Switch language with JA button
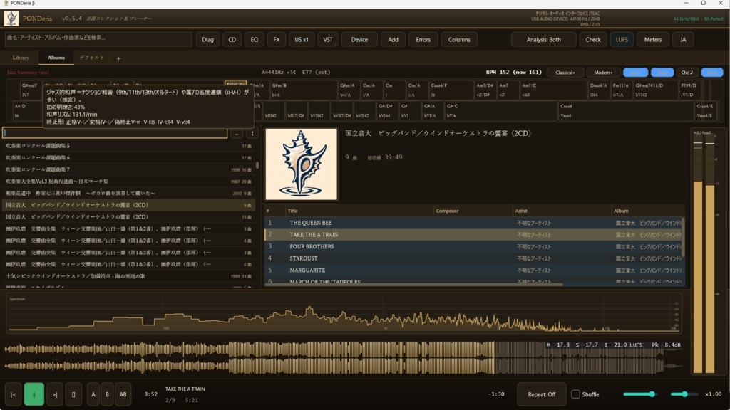 click(683, 40)
